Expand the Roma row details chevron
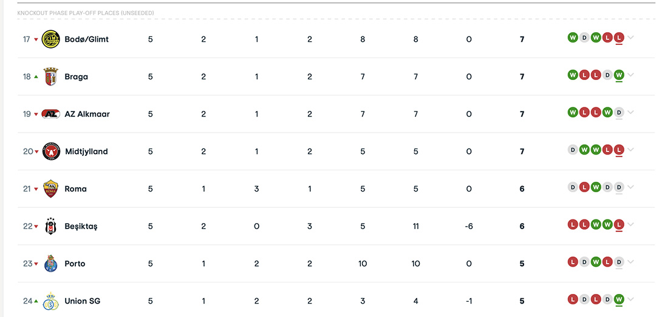Screen dimensions: 656x317 point(631,187)
